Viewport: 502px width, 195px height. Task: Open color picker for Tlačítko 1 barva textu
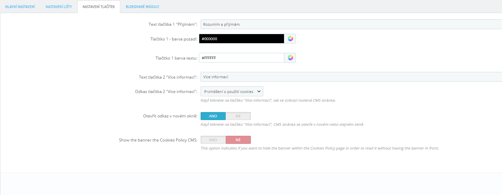point(290,58)
